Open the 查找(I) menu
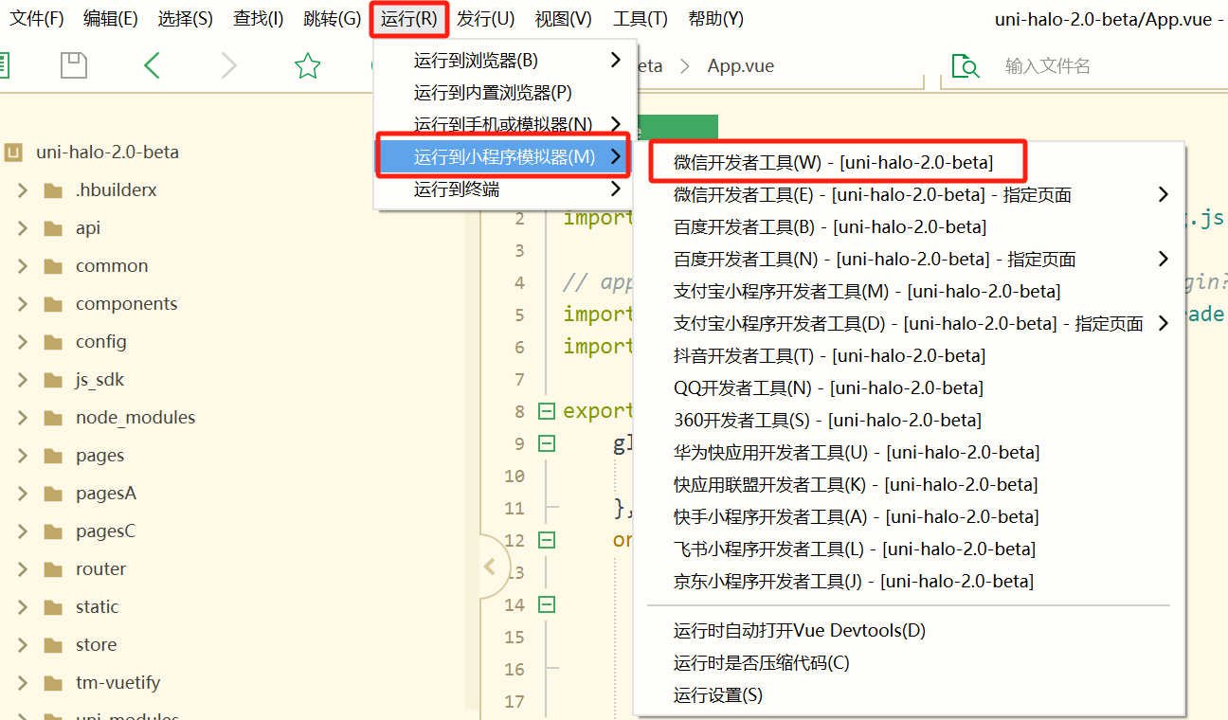The width and height of the screenshot is (1228, 720). click(258, 19)
